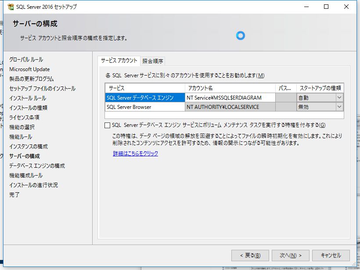Image resolution: width=360 pixels, height=270 pixels.
Task: Select 機能の選択 step in sidebar
Action: pyautogui.click(x=22, y=127)
